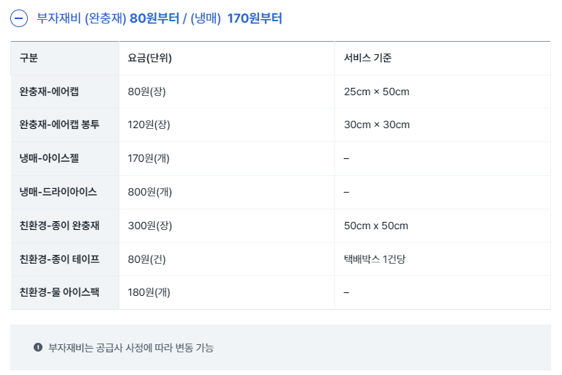Select the 냉매-드라이아이스 row label

coord(59,192)
